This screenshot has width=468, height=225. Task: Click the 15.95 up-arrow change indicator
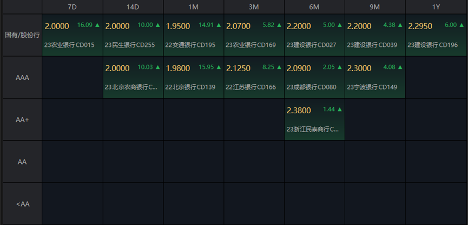pos(210,67)
